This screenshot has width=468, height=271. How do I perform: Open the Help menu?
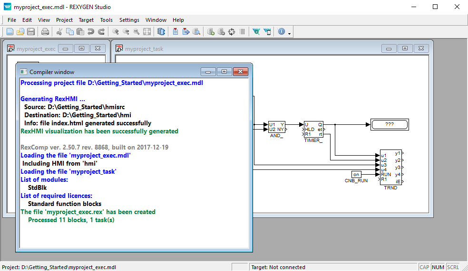[178, 20]
